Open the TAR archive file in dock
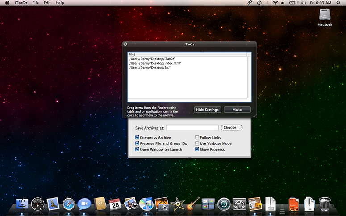This screenshot has width=346, height=216. (x=309, y=204)
